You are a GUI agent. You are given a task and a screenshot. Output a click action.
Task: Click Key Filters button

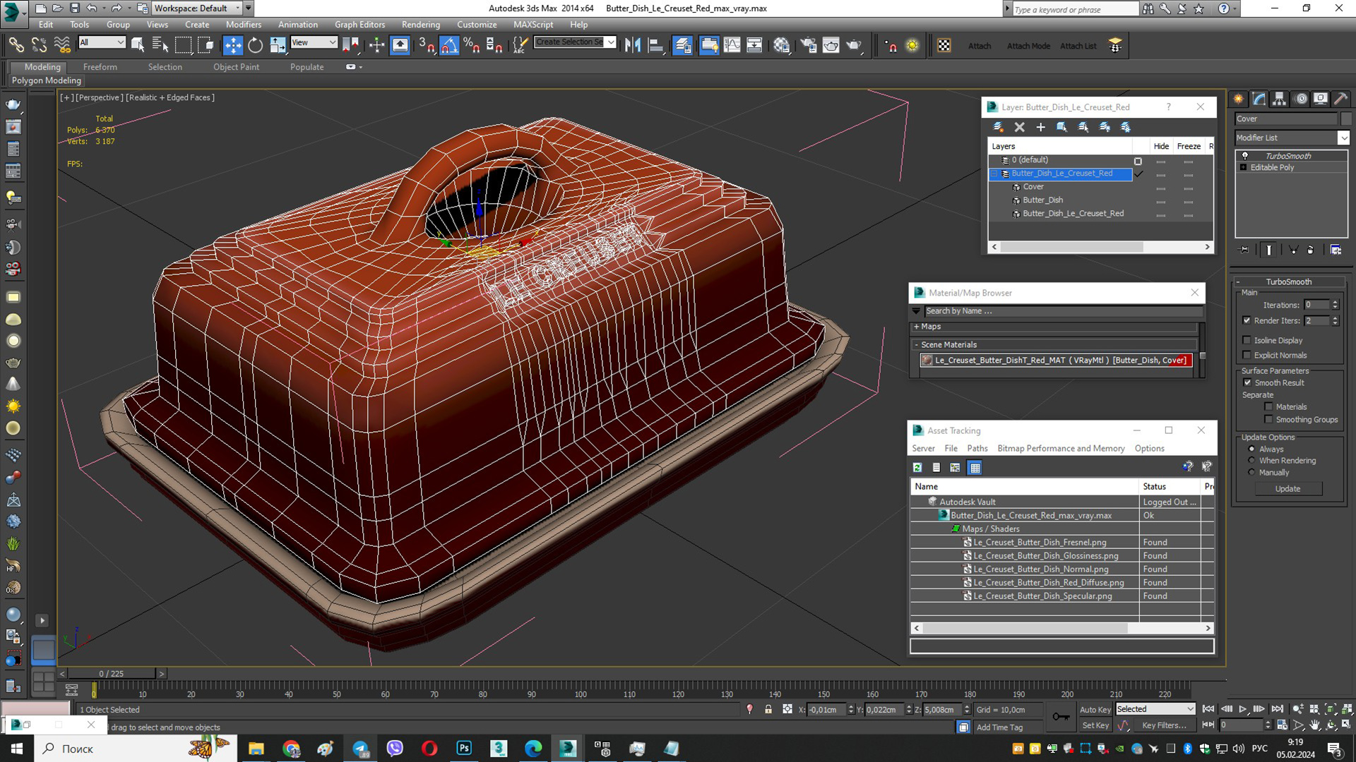(1164, 725)
